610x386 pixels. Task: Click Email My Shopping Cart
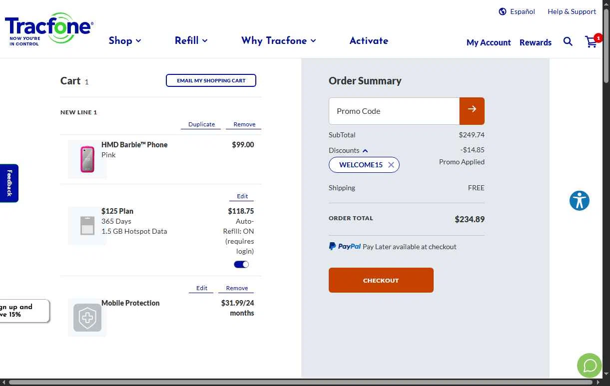click(211, 80)
